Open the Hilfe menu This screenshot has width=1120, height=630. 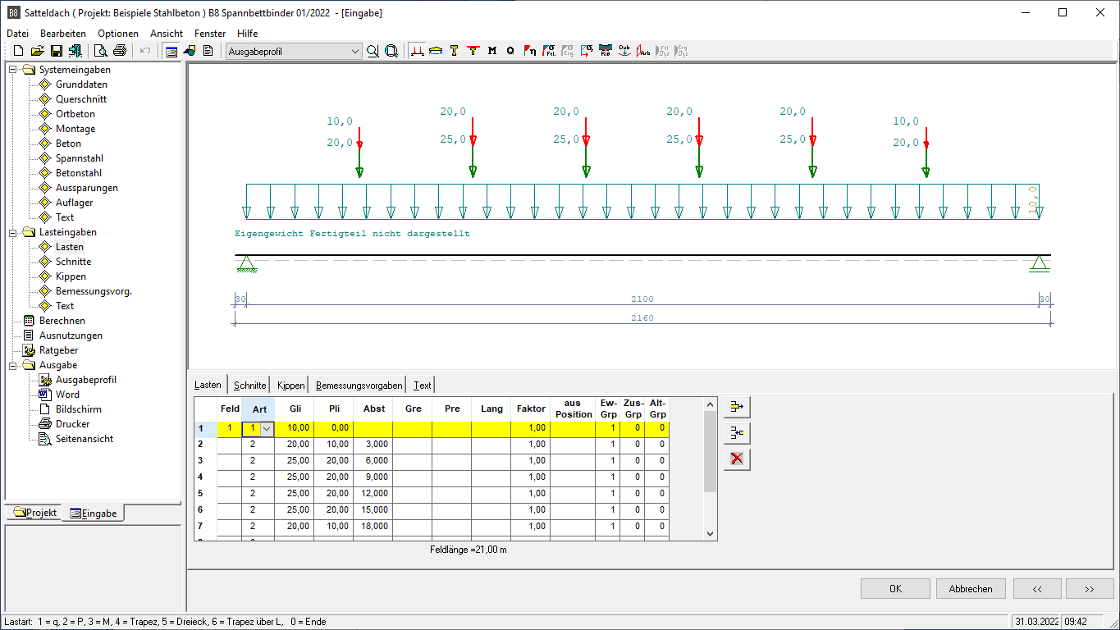tap(247, 34)
